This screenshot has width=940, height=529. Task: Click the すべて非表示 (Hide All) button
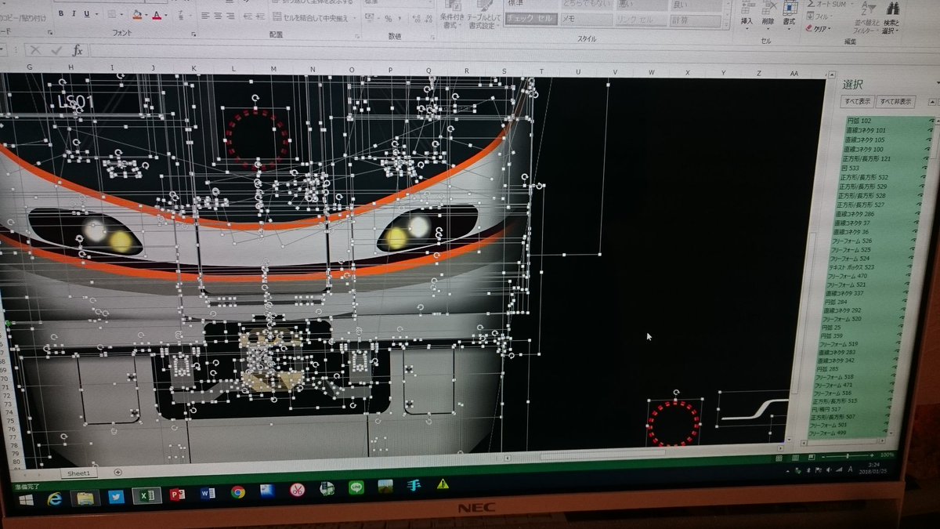click(x=896, y=102)
